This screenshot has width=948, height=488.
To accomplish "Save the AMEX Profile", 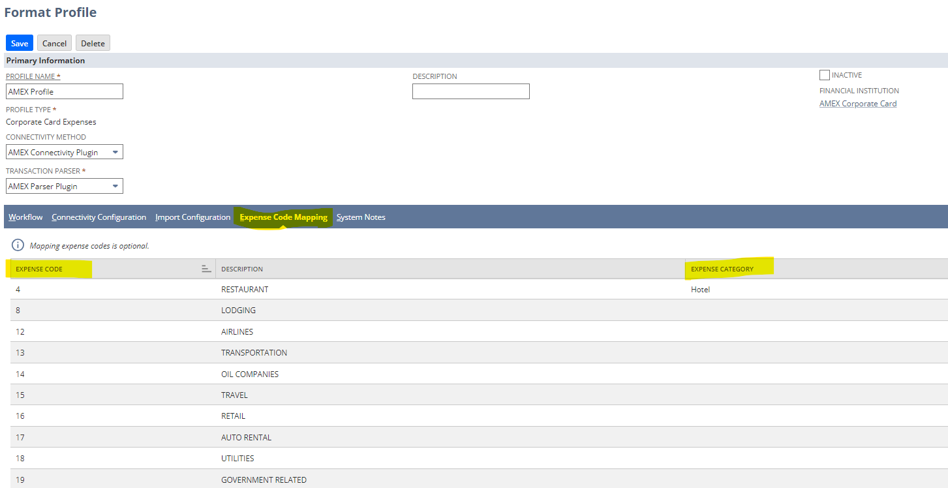I will (x=19, y=42).
